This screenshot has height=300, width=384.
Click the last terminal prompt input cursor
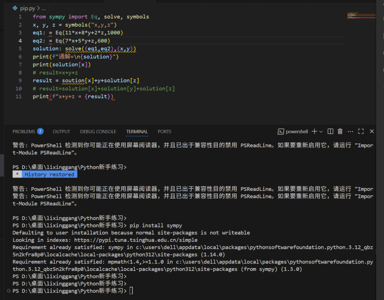(x=131, y=291)
